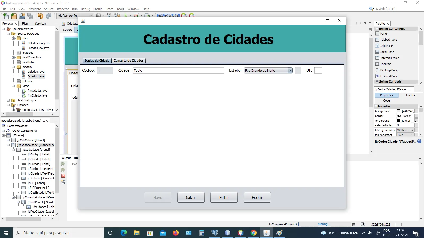Click the Undo arrow icon
This screenshot has width=424, height=238.
tap(40, 16)
